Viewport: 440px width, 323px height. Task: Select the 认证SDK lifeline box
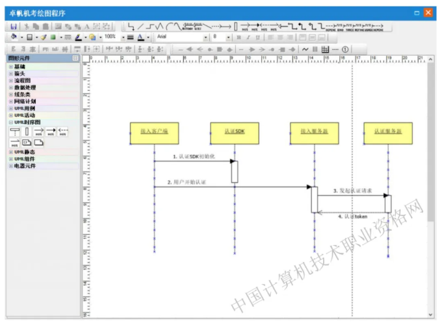(234, 132)
